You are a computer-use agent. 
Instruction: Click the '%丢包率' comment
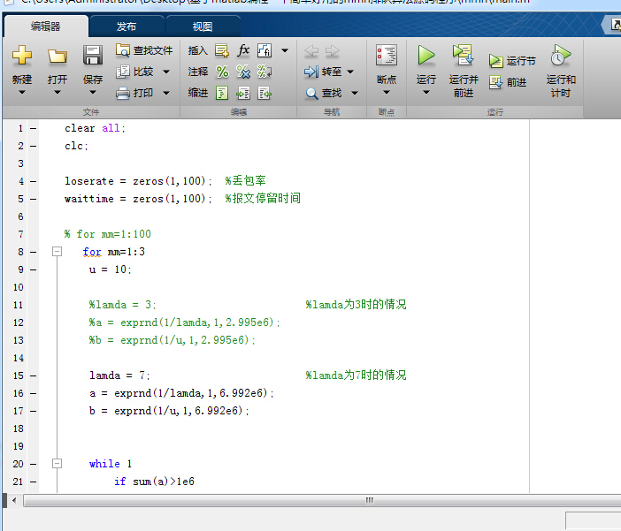point(246,181)
